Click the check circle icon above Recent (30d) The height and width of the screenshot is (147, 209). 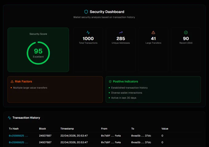[186, 33]
